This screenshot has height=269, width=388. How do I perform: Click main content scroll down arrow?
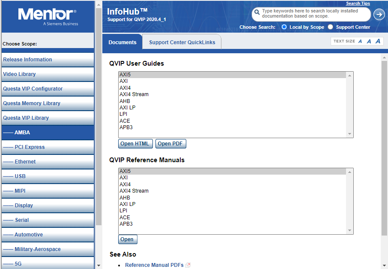[x=384, y=266]
